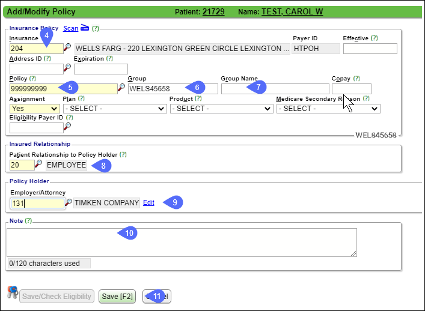Click the Group field containing WELS45658

(173, 88)
